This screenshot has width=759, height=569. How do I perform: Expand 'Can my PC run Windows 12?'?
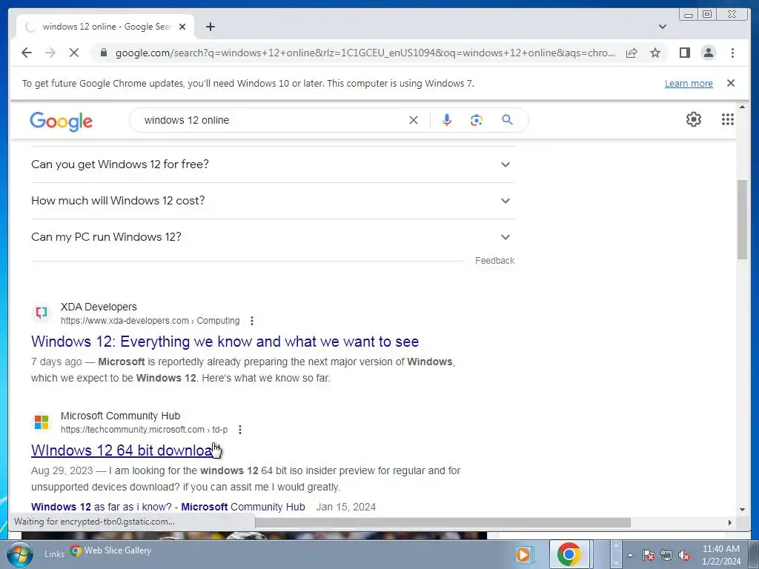point(273,237)
